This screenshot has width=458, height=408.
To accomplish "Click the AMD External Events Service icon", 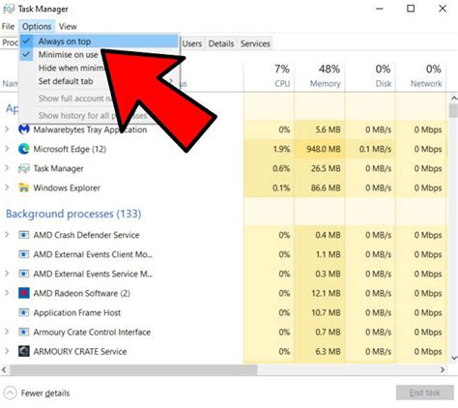I will [x=24, y=274].
